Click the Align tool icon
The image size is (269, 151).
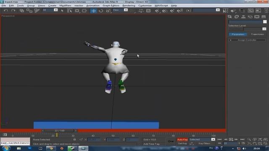(x=233, y=11)
